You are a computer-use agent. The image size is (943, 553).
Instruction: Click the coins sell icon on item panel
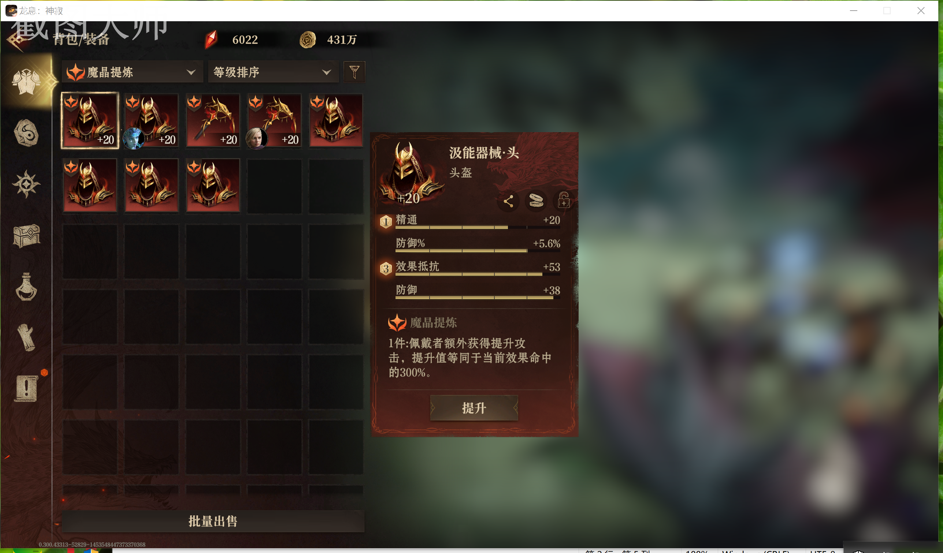[x=536, y=201]
